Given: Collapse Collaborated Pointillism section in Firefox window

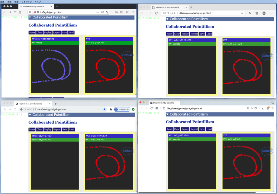Looking at the screenshot, I should coord(30,17).
